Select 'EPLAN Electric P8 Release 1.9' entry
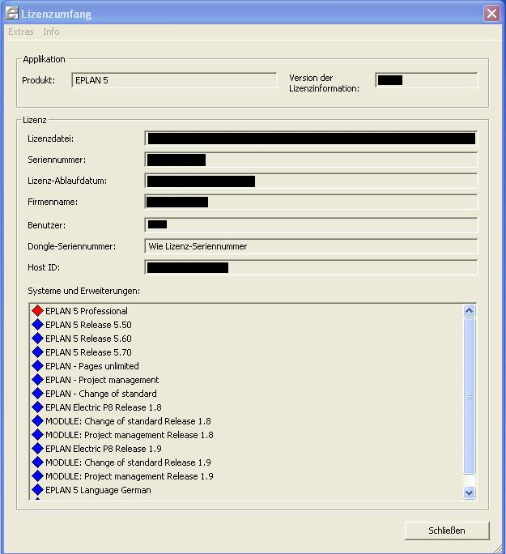The height and width of the screenshot is (554, 506). point(104,449)
